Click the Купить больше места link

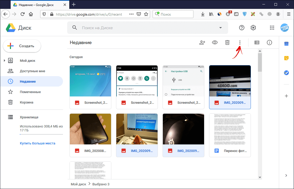(x=38, y=143)
